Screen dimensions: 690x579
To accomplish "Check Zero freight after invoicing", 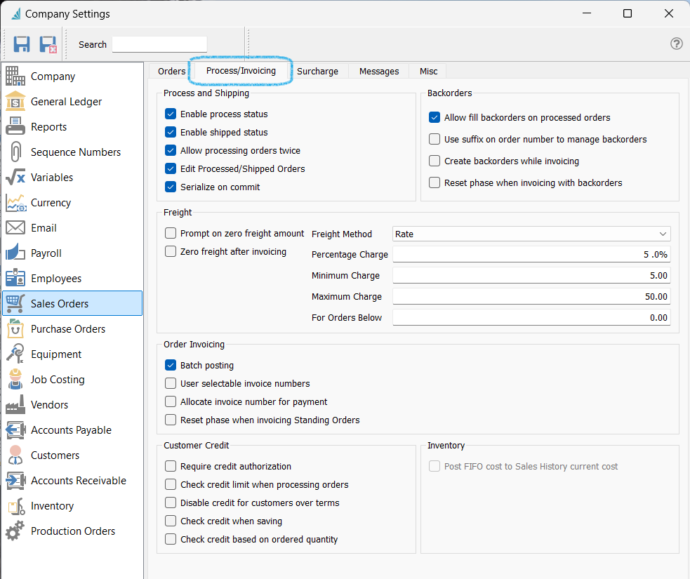I will point(171,252).
